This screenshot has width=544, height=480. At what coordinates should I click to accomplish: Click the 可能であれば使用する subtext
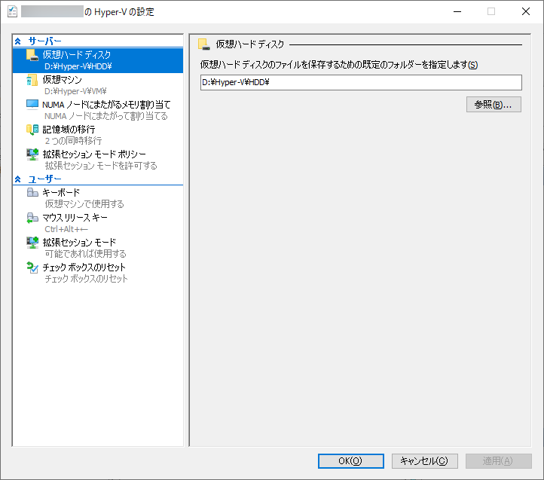[85, 254]
